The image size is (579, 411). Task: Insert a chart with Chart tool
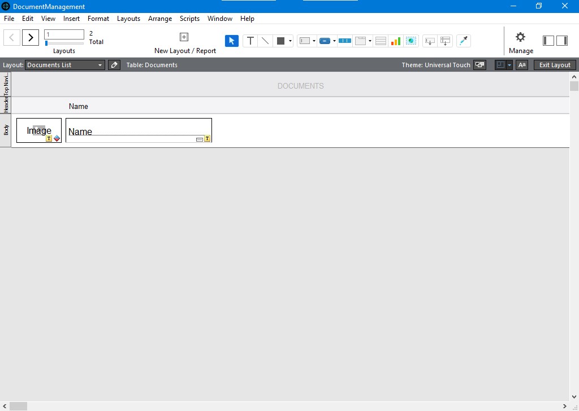pos(396,41)
